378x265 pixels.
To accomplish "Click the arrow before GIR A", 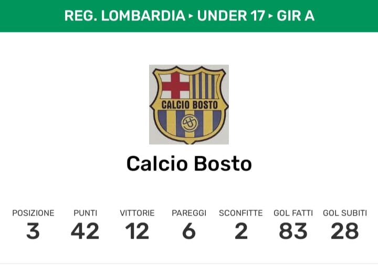I will [271, 16].
